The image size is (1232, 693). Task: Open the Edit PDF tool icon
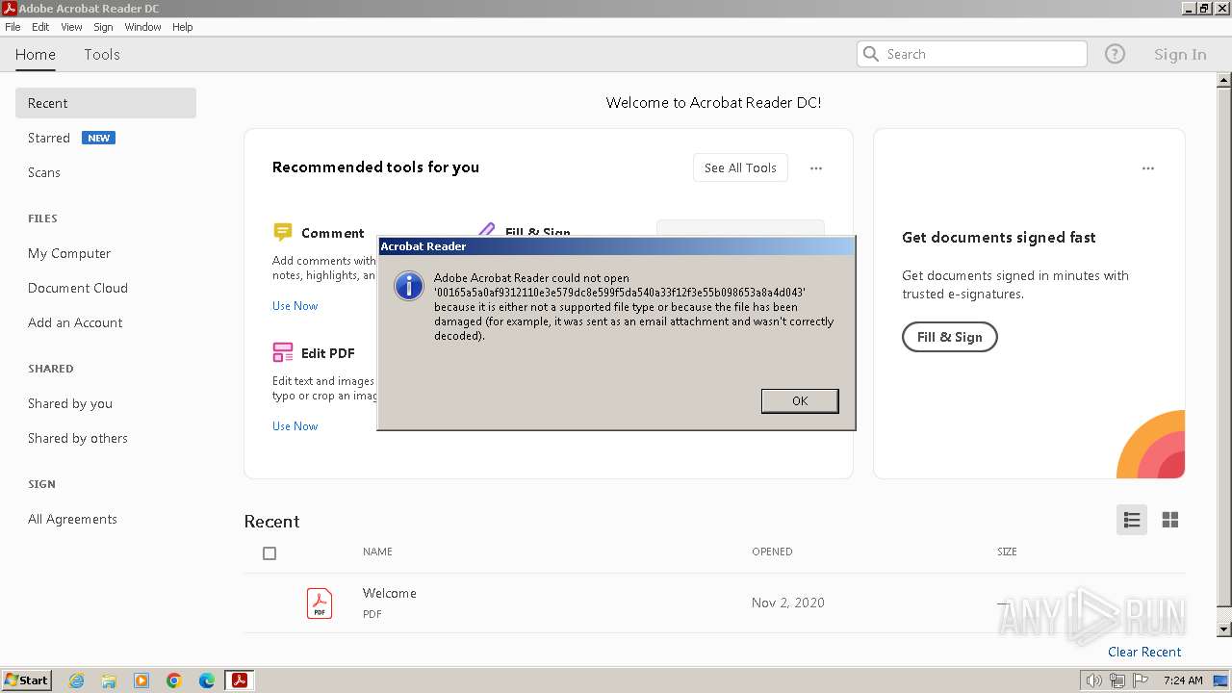[282, 352]
